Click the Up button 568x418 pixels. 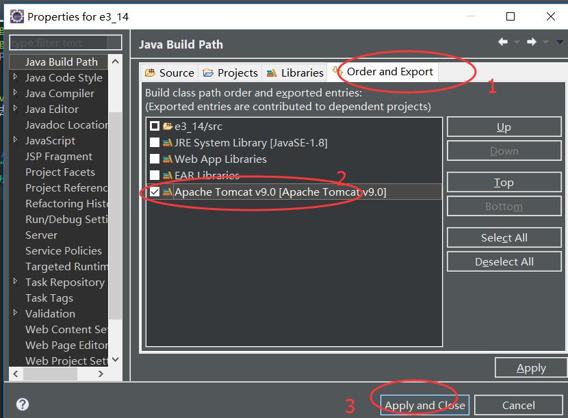pos(504,127)
